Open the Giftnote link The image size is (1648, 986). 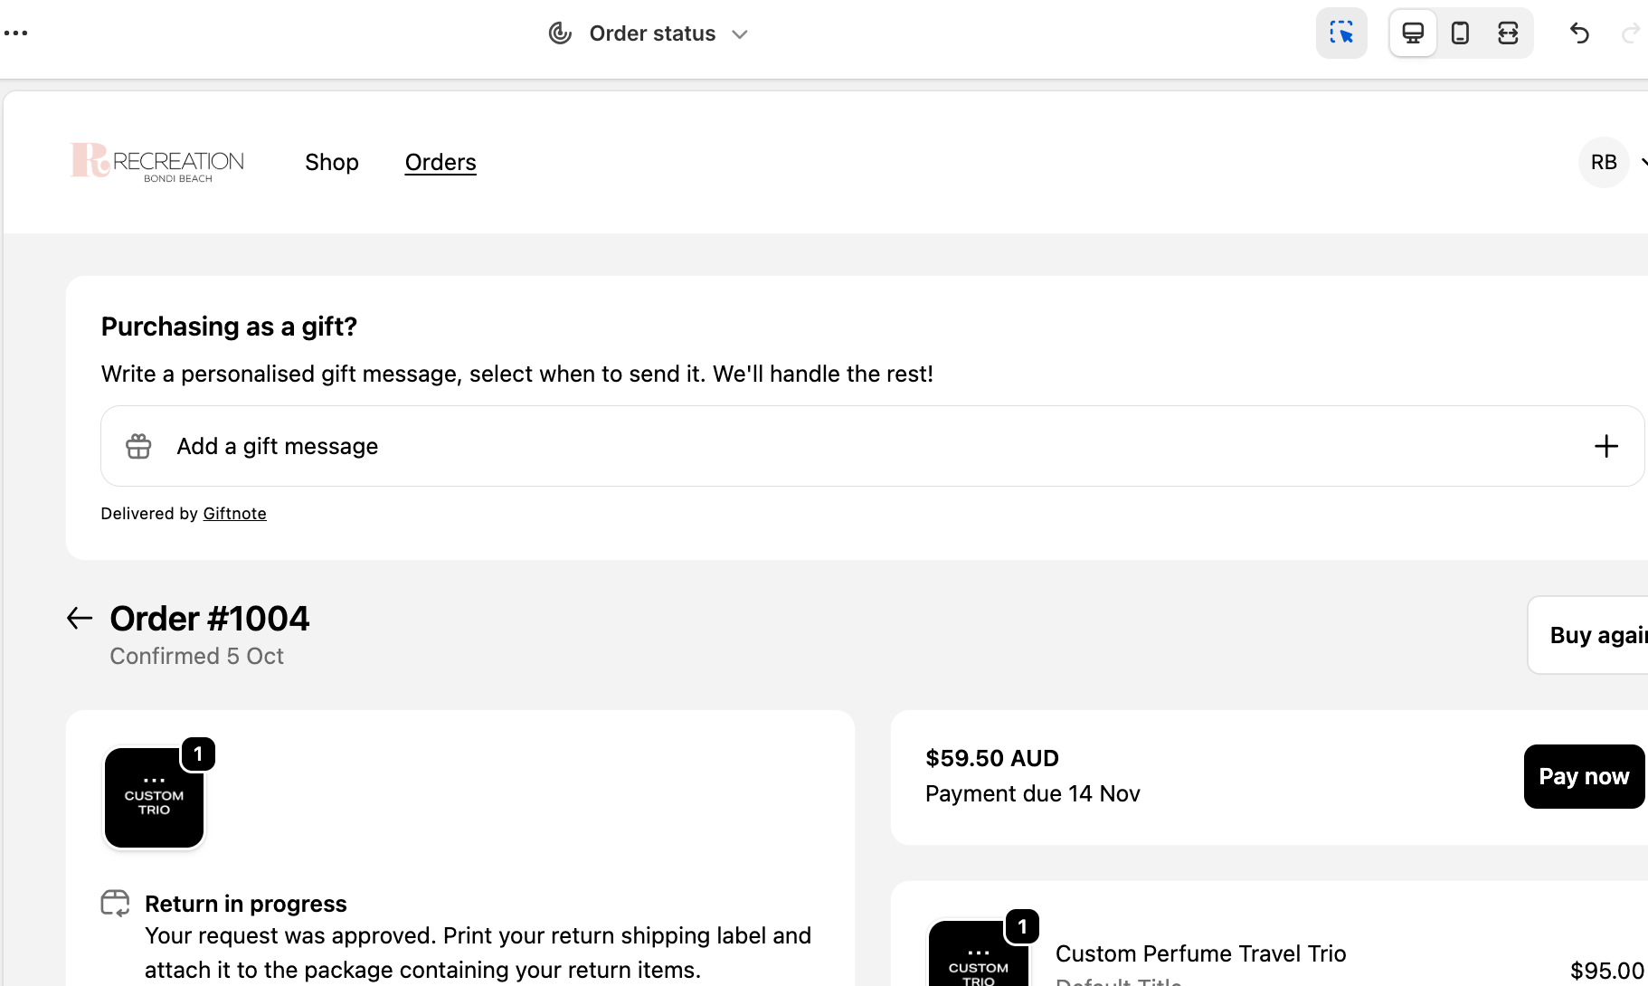coord(234,514)
